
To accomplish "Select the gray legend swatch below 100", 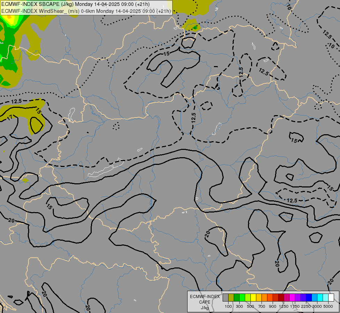I will point(225,298).
